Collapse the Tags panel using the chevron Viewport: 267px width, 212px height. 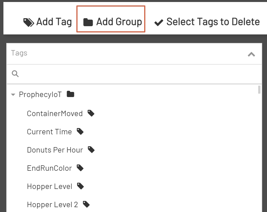click(x=251, y=54)
